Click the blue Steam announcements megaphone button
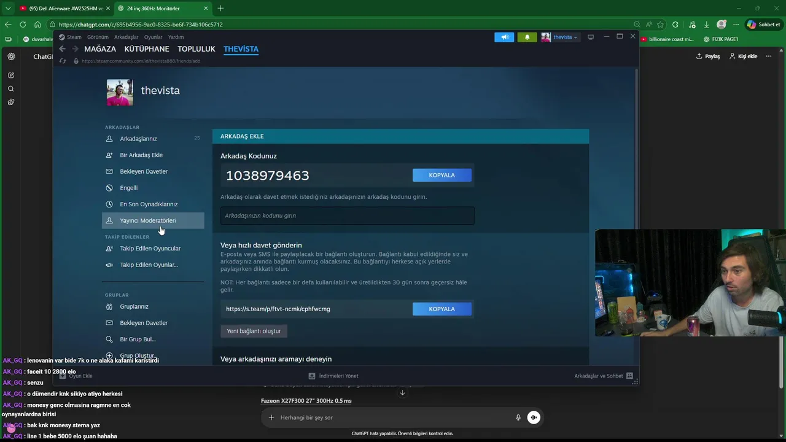Screen dimensions: 786x442 tap(504, 37)
